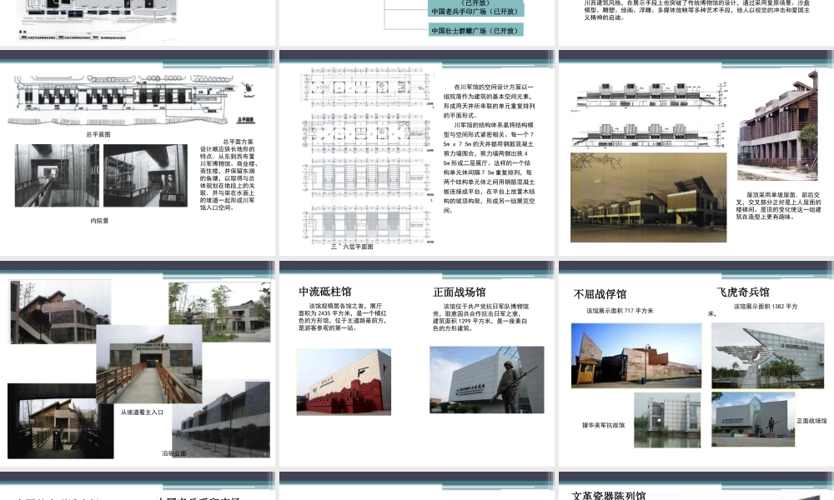Click the 援华美军抗战馆 caption
Image resolution: width=834 pixels, height=500 pixels.
[603, 426]
